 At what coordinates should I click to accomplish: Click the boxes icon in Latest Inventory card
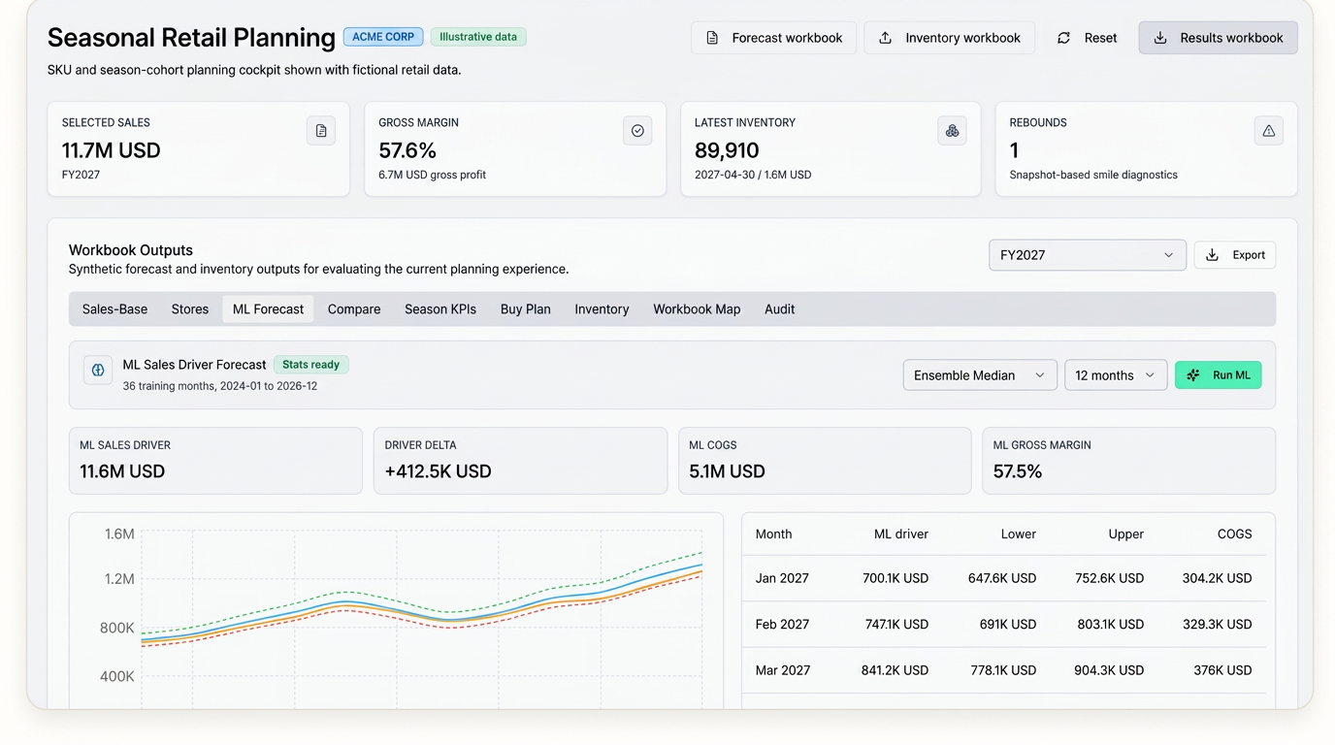[x=952, y=131]
